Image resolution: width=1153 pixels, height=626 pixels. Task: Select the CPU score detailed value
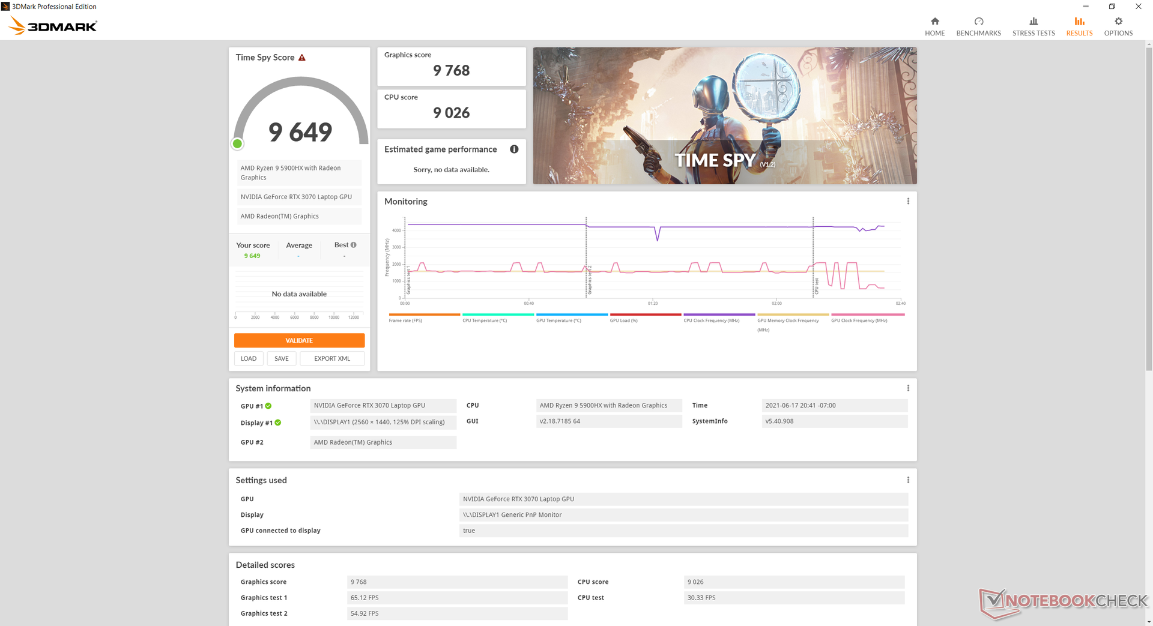point(794,582)
